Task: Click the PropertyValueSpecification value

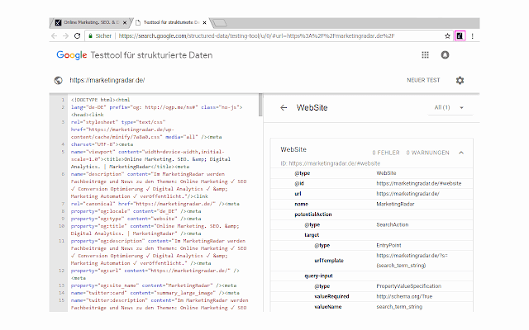Action: 408,286
